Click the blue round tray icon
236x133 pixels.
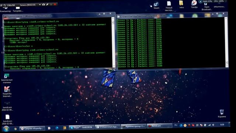pos(181,125)
